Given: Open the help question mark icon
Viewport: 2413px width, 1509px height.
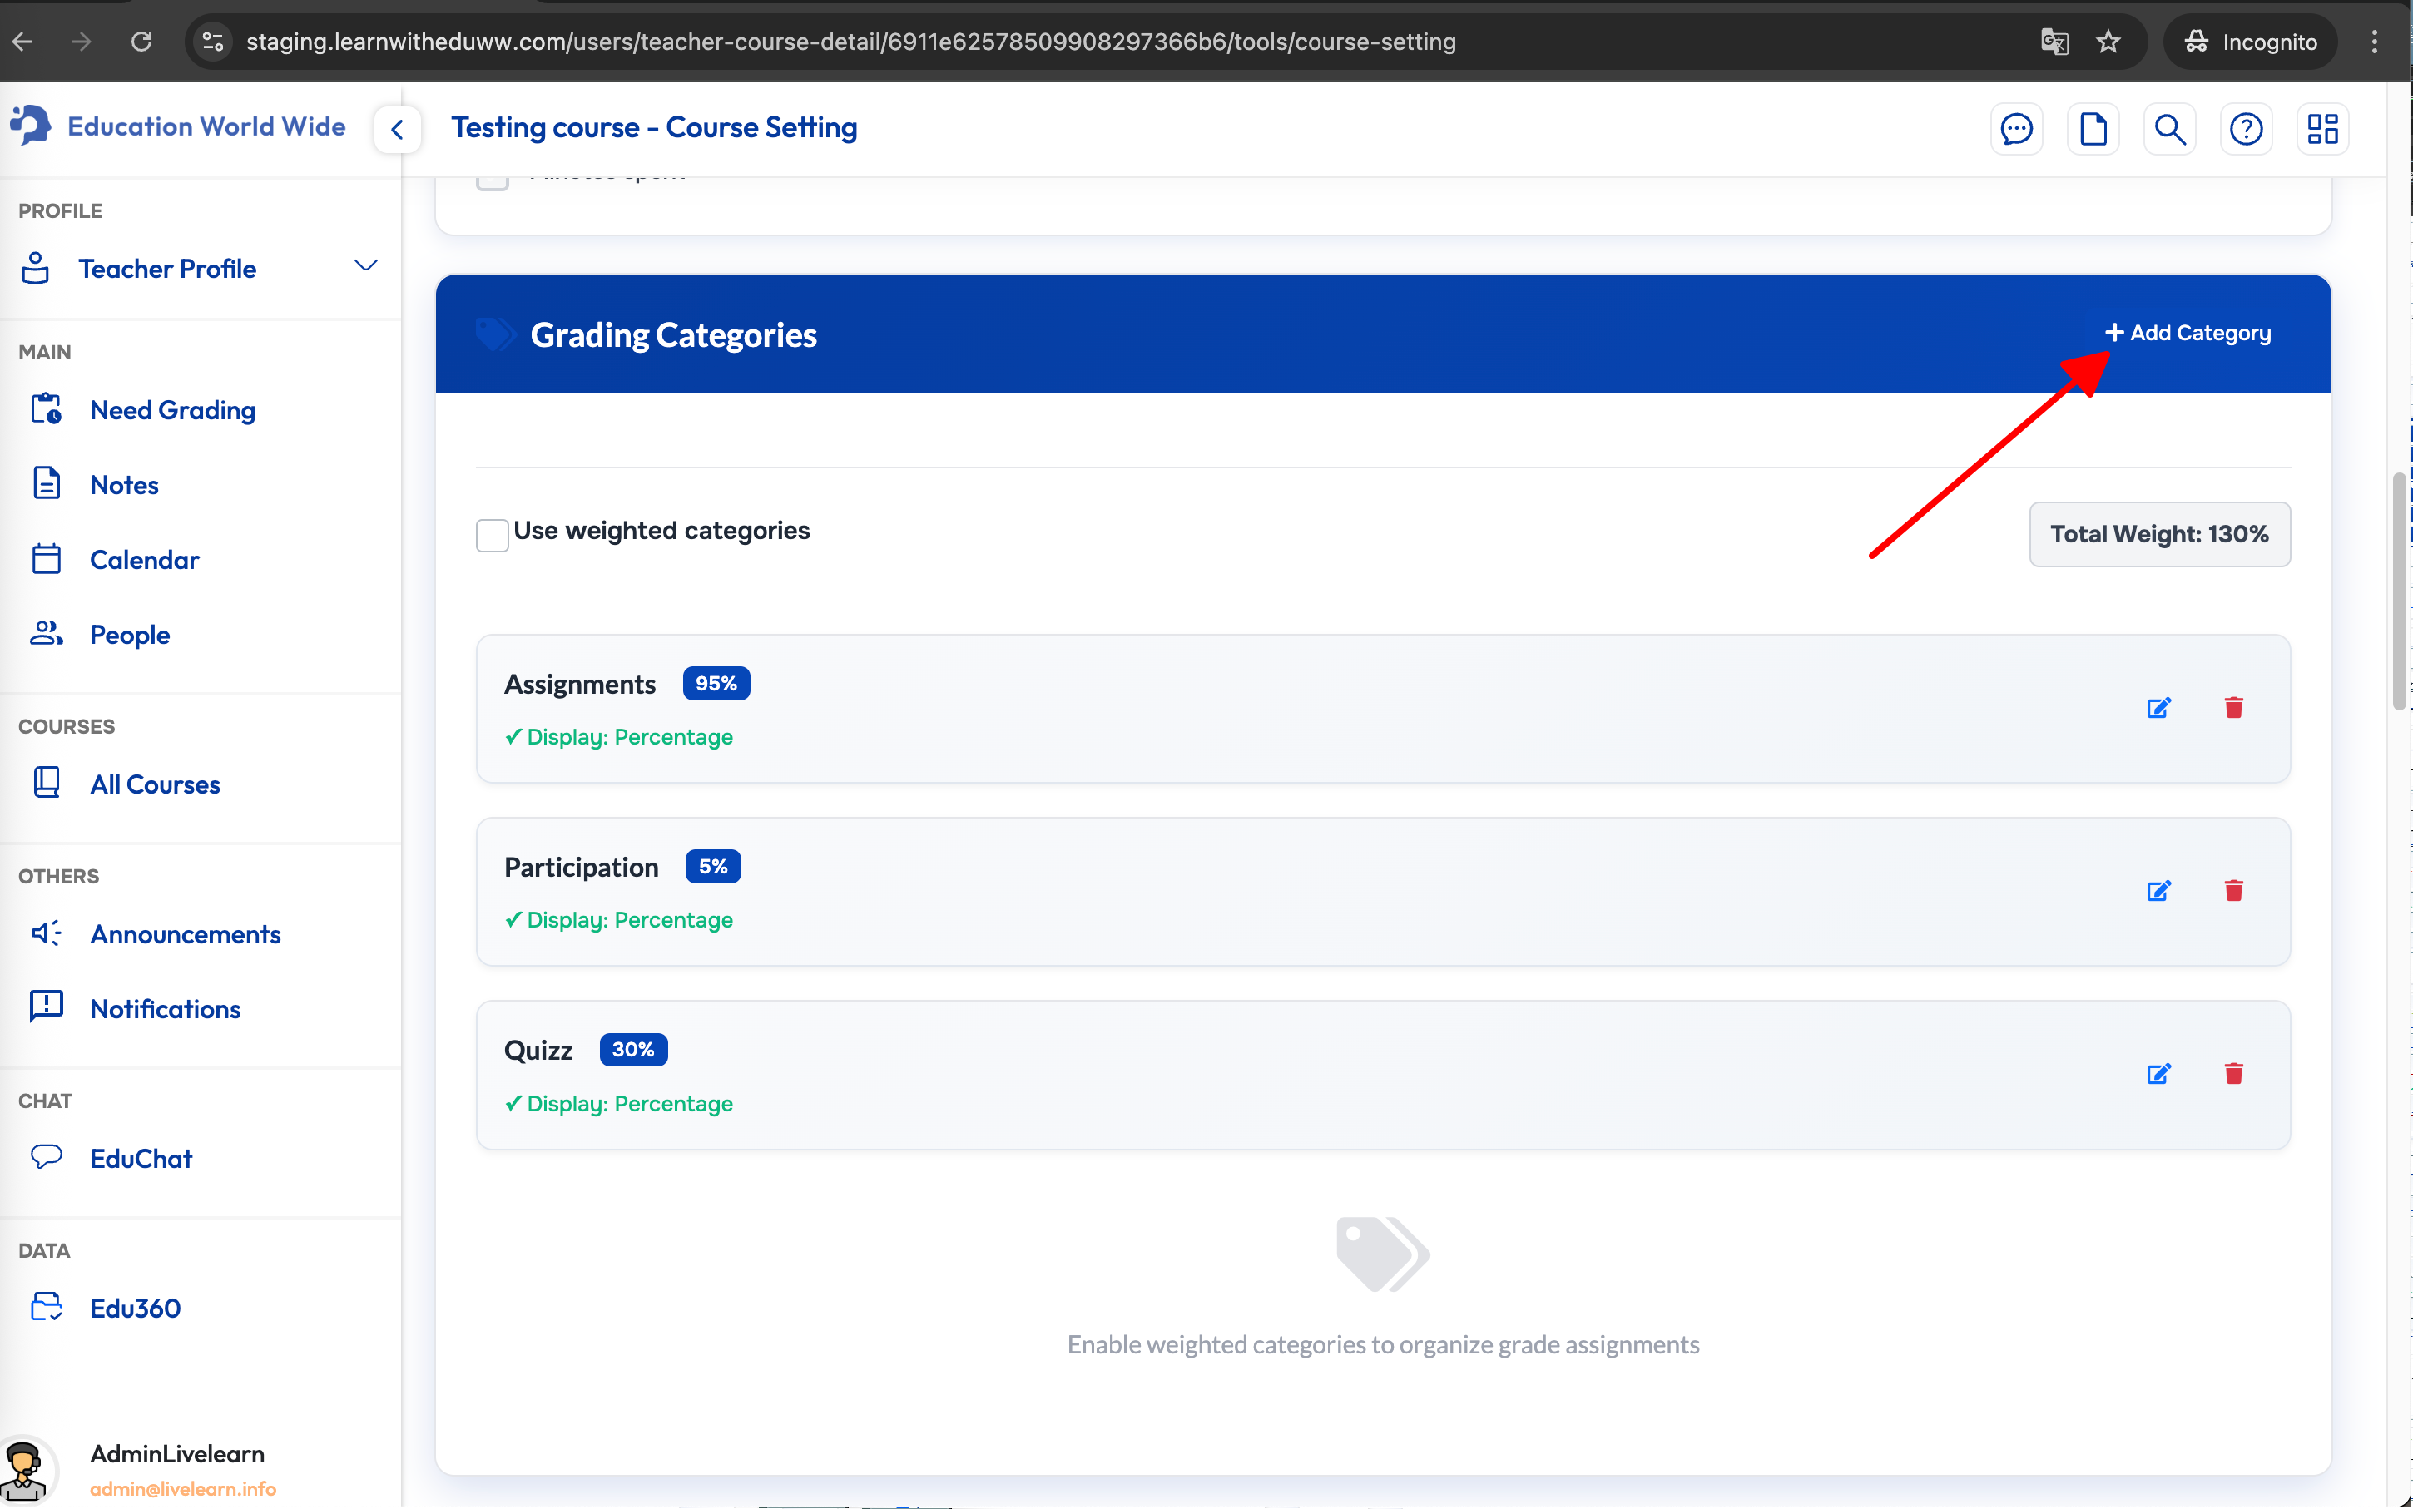Looking at the screenshot, I should (2245, 130).
